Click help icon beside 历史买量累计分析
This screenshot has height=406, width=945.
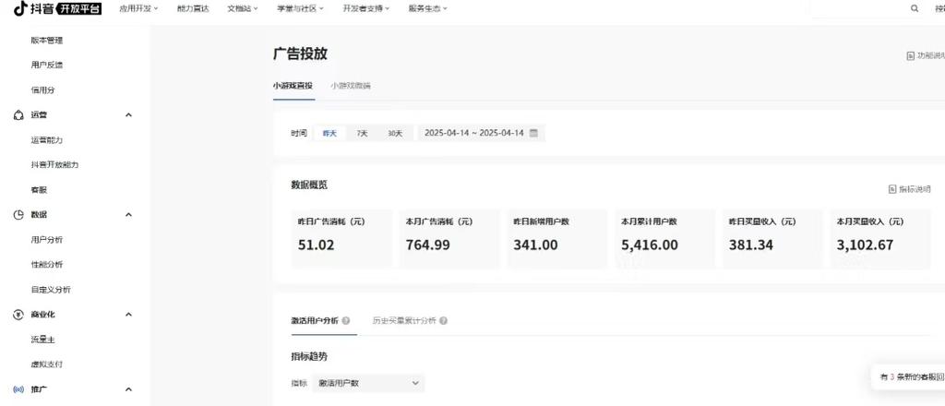pos(444,321)
